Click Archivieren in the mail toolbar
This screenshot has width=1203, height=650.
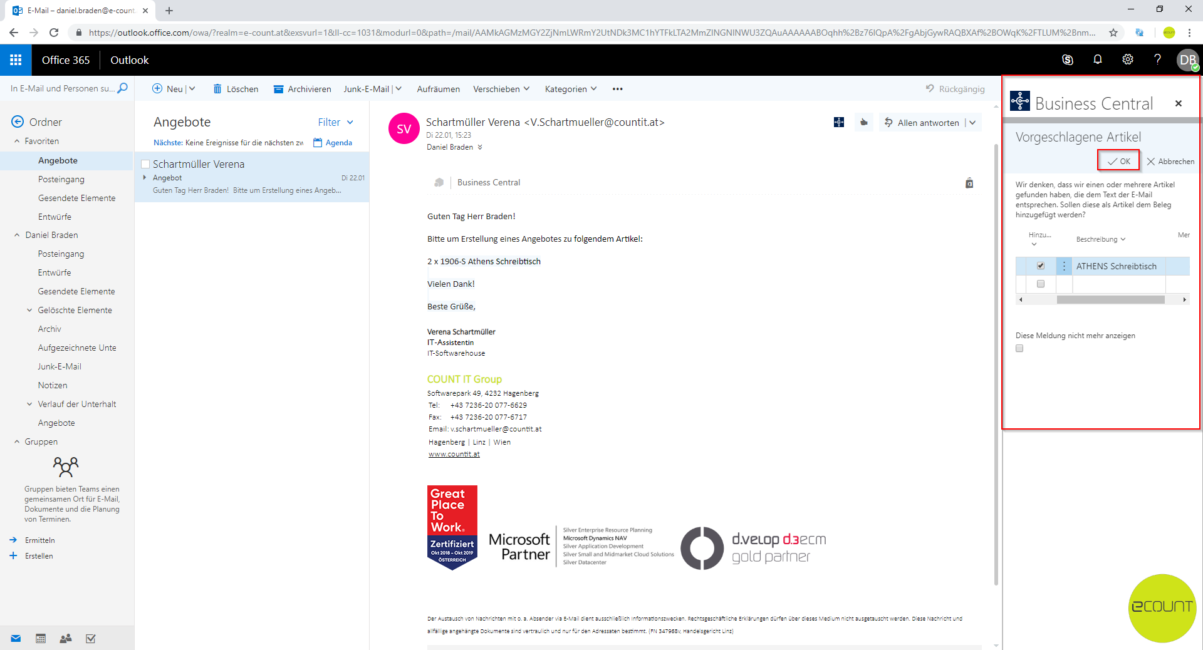[302, 89]
